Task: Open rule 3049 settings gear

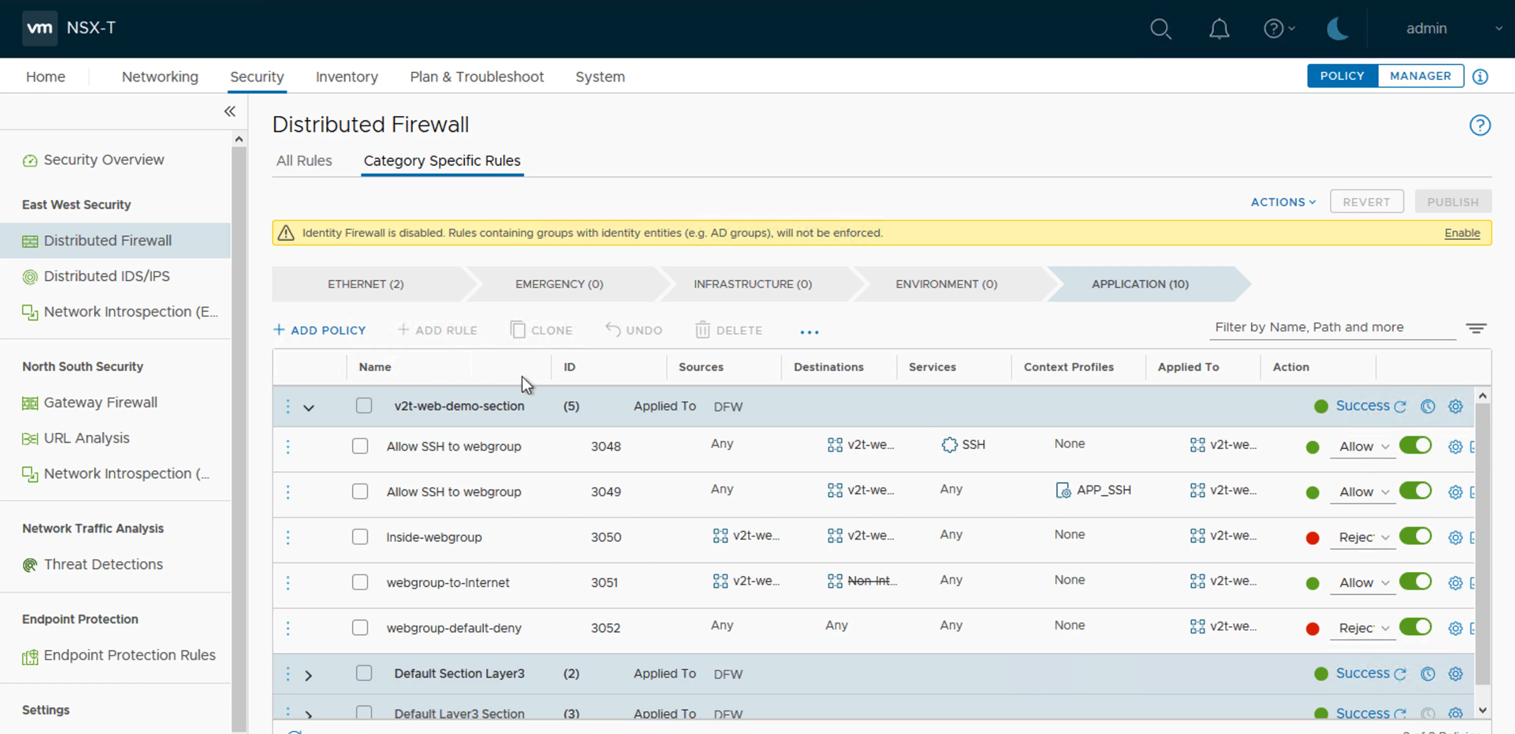Action: 1455,492
